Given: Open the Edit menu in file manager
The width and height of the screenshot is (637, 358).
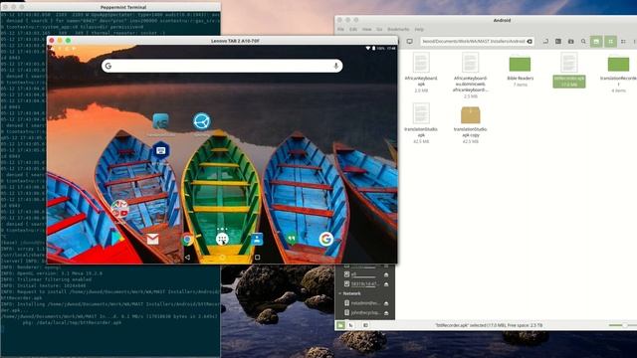Looking at the screenshot, I should click(x=353, y=29).
